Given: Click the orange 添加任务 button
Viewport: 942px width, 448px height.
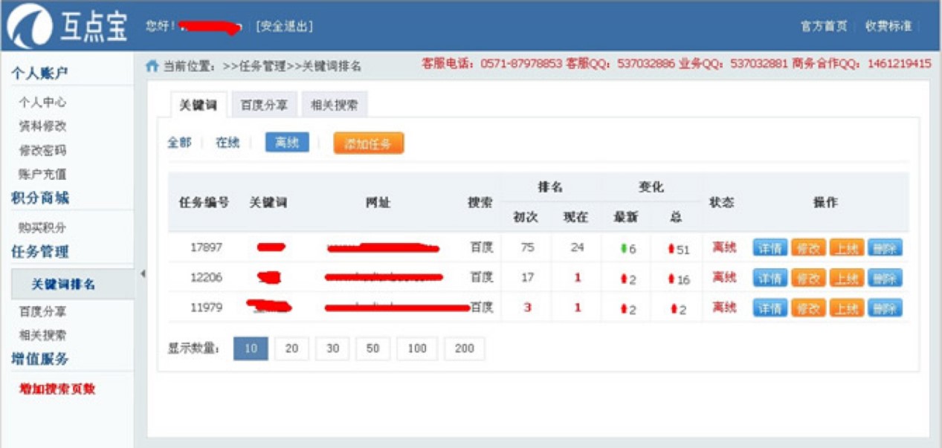Looking at the screenshot, I should click(x=369, y=143).
